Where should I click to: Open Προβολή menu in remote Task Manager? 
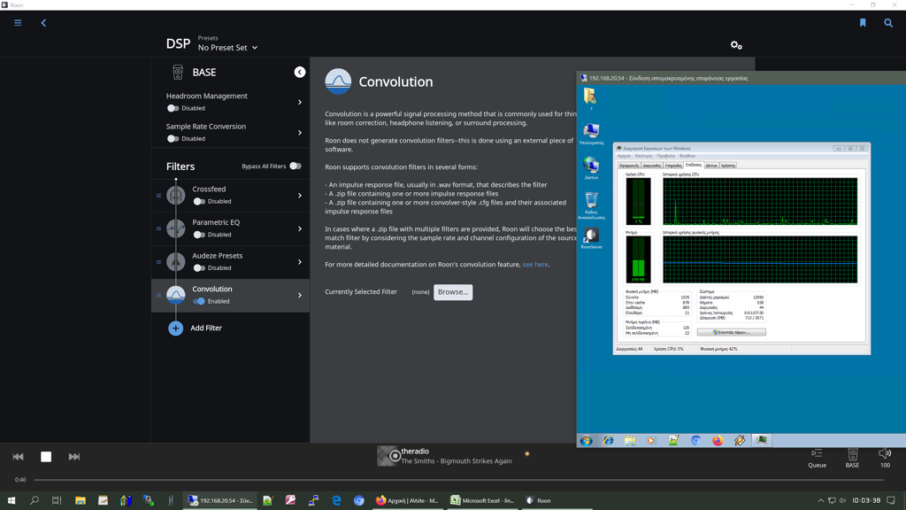(x=665, y=156)
